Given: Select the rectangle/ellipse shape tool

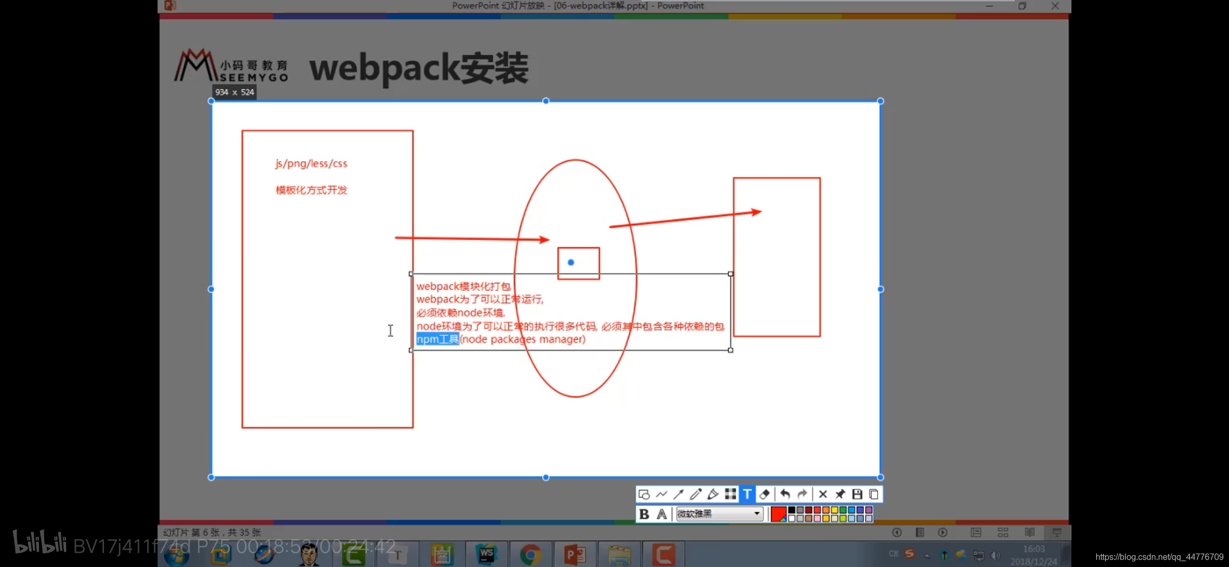Looking at the screenshot, I should click(x=644, y=494).
